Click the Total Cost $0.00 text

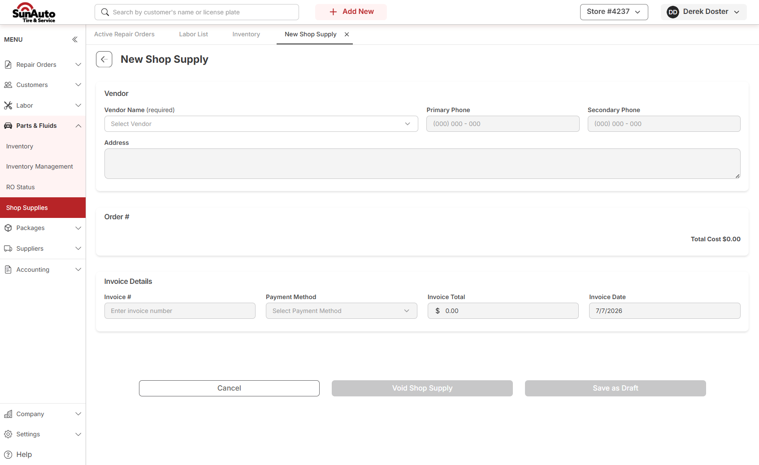[x=716, y=239]
